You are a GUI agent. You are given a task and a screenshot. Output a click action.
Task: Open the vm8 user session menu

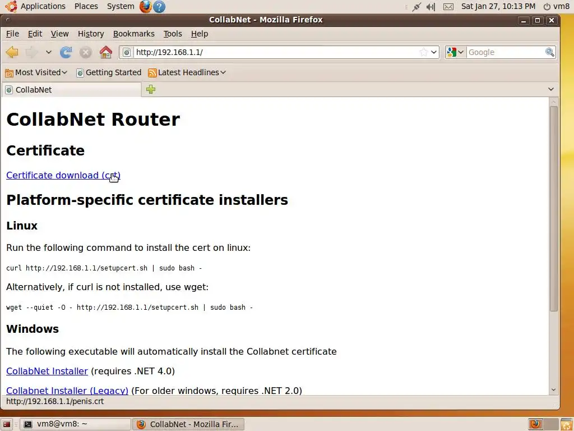(x=557, y=6)
